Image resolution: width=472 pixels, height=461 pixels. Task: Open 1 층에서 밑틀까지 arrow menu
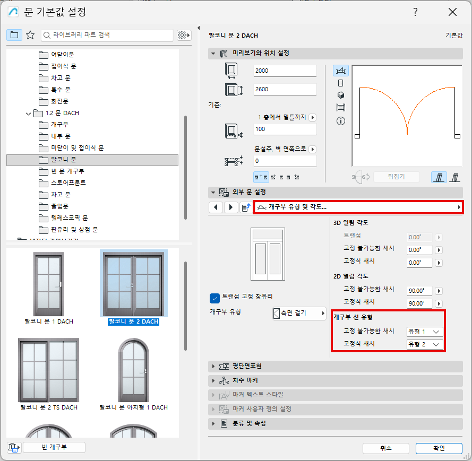click(x=313, y=117)
